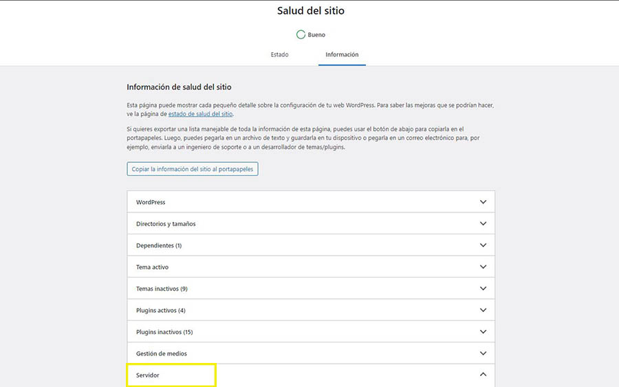The width and height of the screenshot is (619, 387).
Task: Expand the WordPress section chevron
Action: point(483,202)
